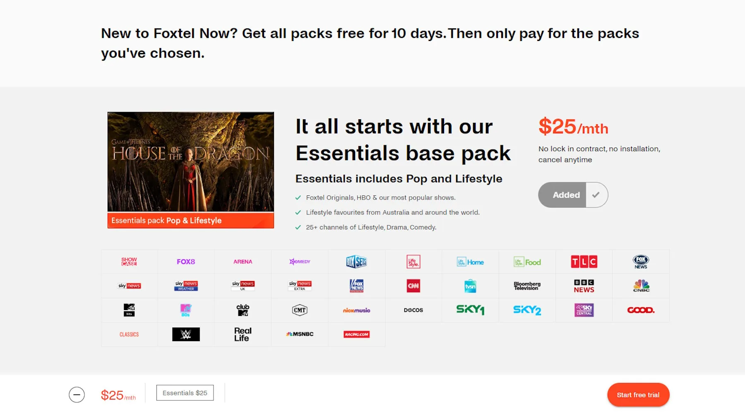Select the WWE channel icon
The image size is (745, 414).
point(186,334)
